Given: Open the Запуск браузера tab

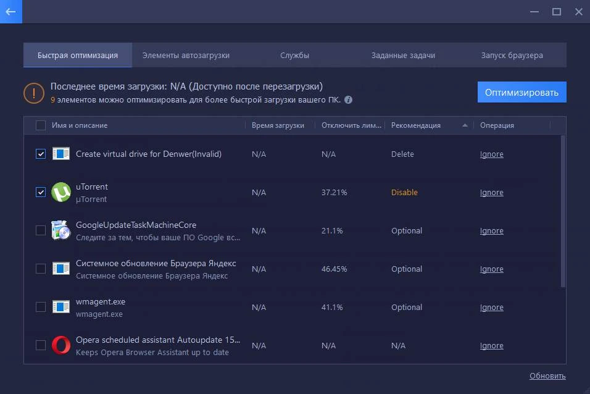Looking at the screenshot, I should click(512, 55).
